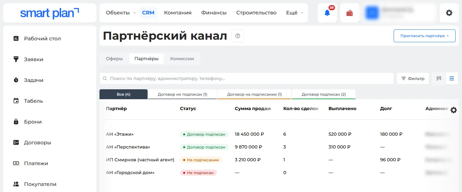
Task: Click the На подписании status badge
Action: click(201, 160)
